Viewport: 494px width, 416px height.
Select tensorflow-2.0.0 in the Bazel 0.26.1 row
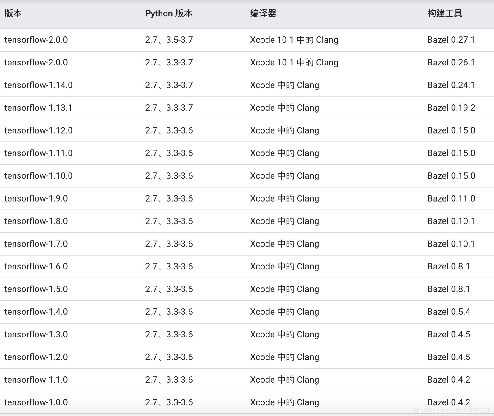click(36, 63)
